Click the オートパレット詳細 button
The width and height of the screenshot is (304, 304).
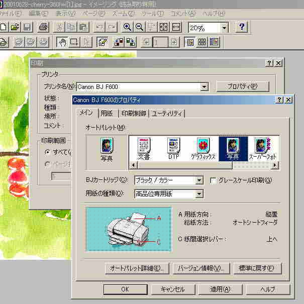(137, 268)
